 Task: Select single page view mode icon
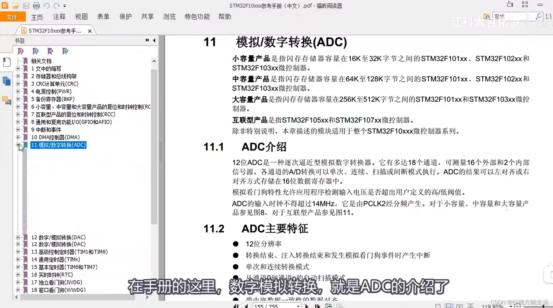point(438,306)
